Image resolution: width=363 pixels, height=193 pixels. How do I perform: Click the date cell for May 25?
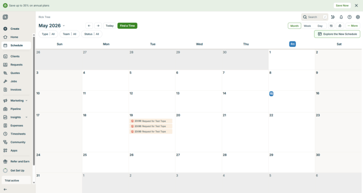tap(105, 162)
